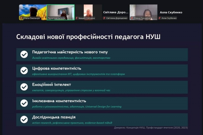This screenshot has height=135, width=203.
Task: Click muted mic icon beside Алла Скубенко label
Action: (160, 18)
